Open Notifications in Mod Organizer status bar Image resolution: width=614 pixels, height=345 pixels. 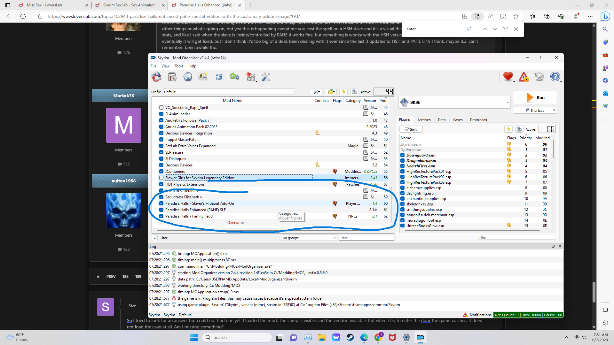477,315
